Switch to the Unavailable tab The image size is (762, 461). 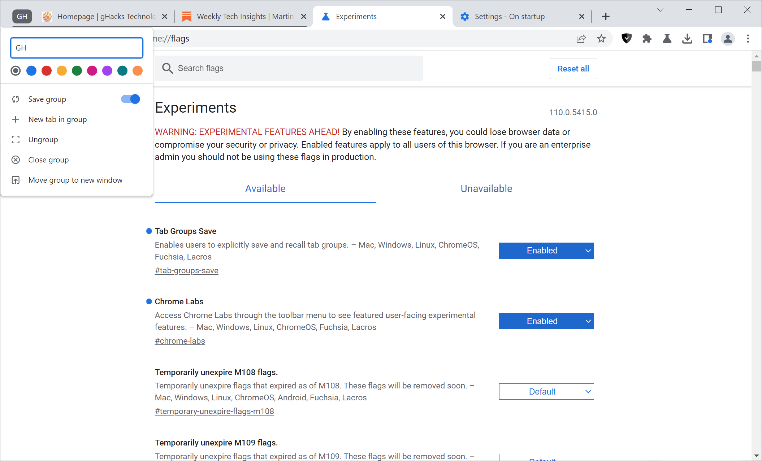[486, 189]
